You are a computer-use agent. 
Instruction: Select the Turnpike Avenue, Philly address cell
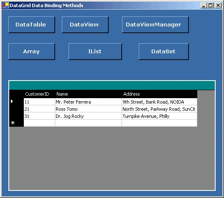159,116
